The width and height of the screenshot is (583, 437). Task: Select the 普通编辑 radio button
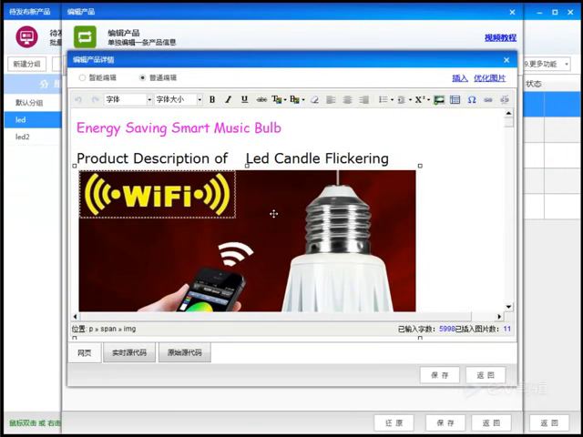pos(142,77)
